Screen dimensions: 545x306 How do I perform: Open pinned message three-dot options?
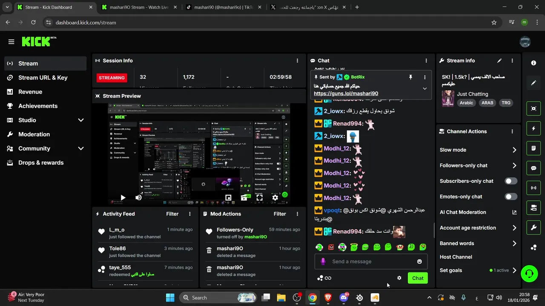425,77
